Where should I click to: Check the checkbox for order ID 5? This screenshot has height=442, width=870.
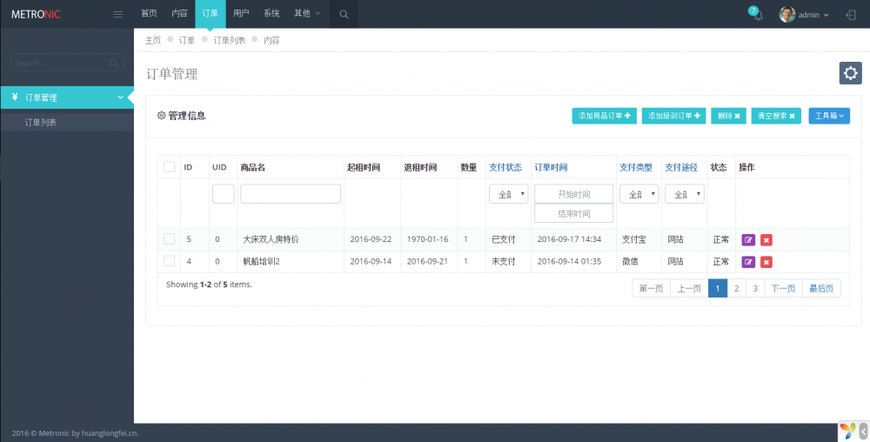click(x=170, y=239)
